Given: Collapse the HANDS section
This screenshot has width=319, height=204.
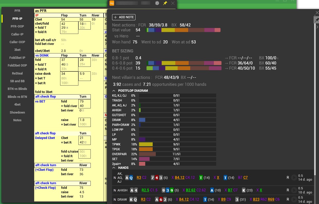Looking at the screenshot, I should (113, 168).
